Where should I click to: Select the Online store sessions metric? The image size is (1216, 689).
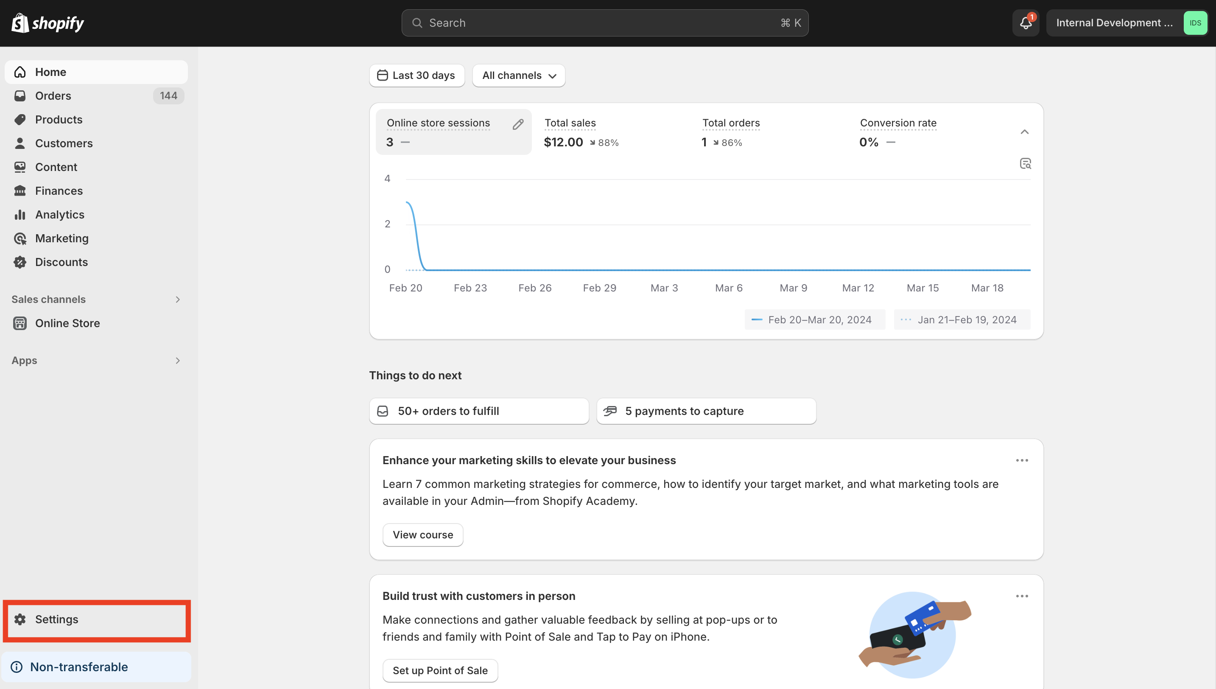453,132
